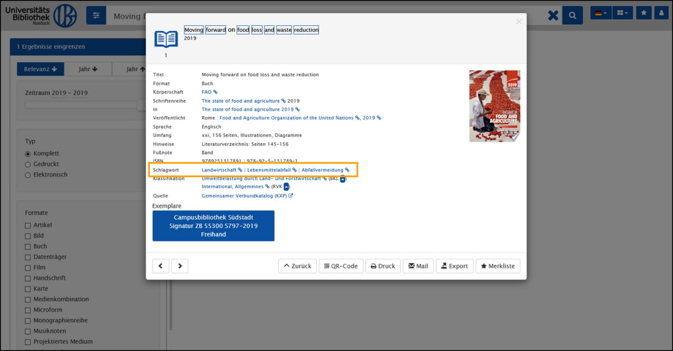Screen dimensions: 673x351
Task: Click the Zeitraum year range slider
Action: (x=85, y=104)
